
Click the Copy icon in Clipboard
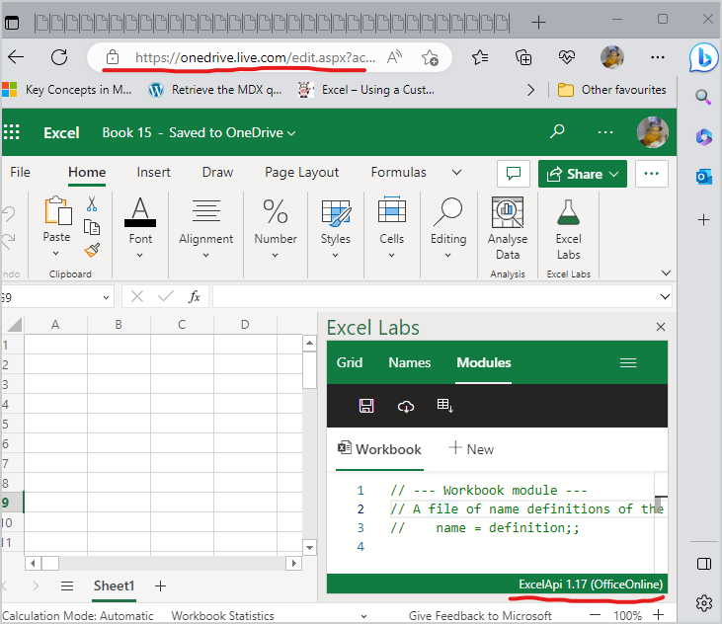[92, 227]
